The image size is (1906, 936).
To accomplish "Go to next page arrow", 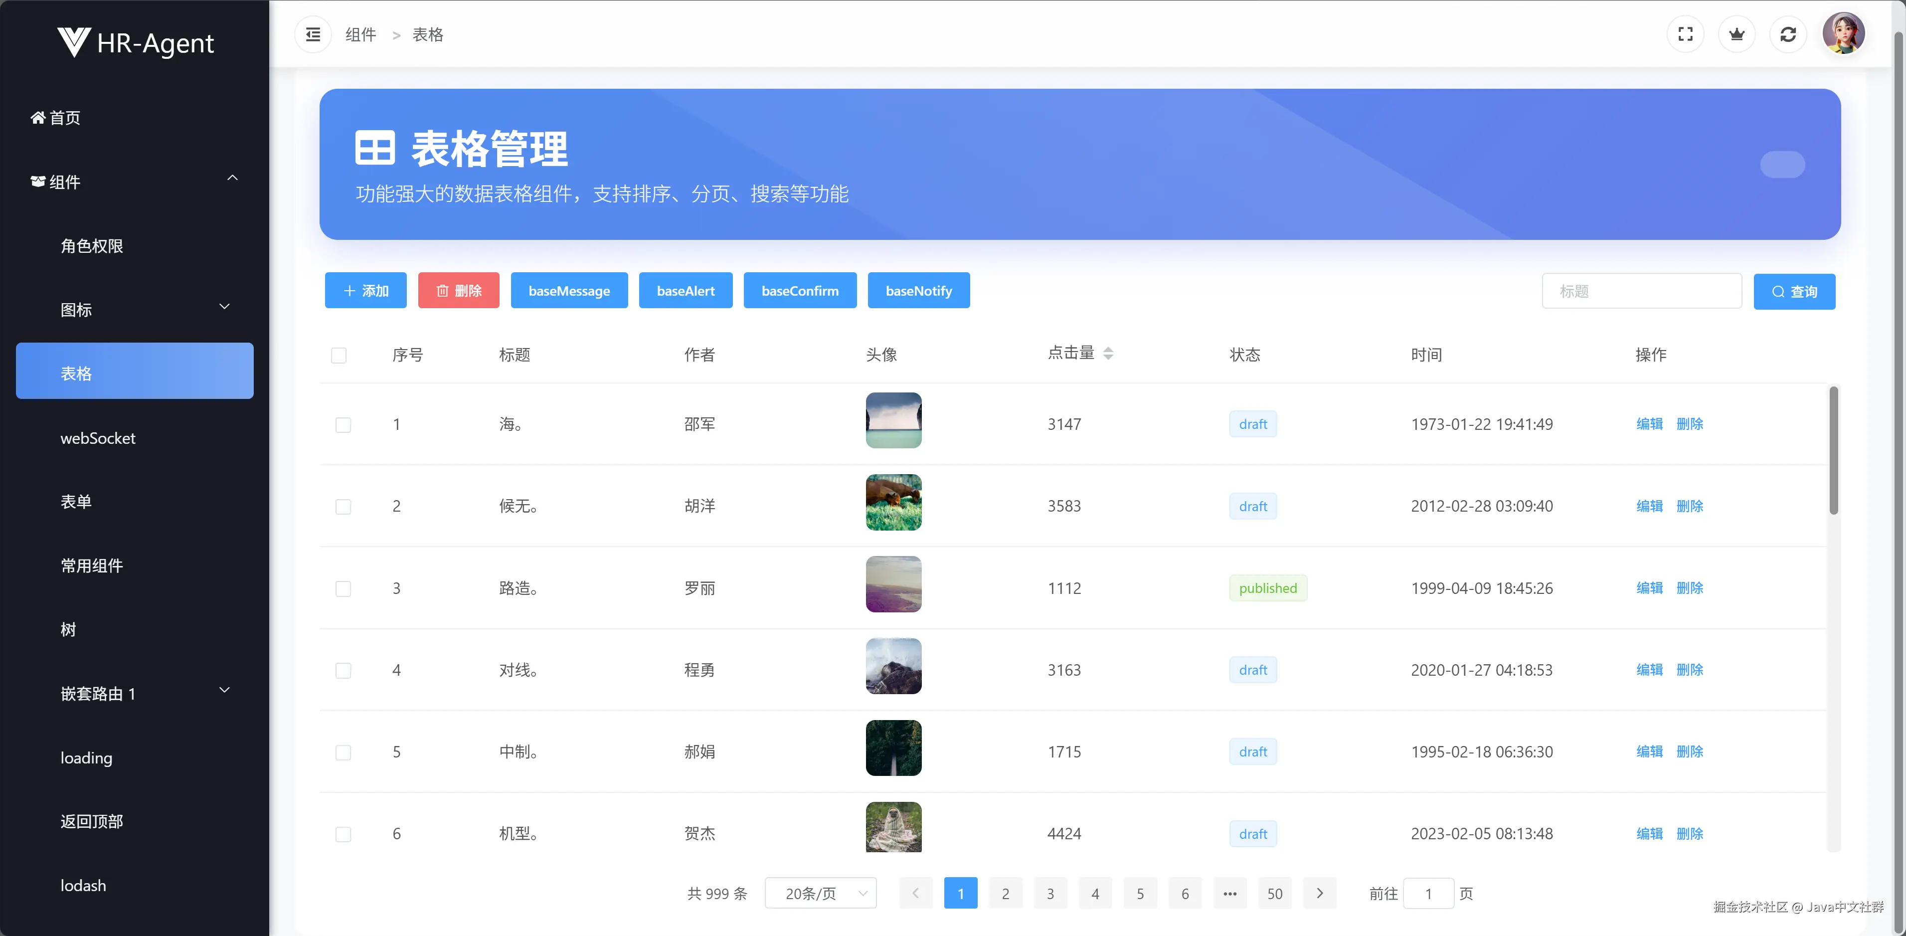I will (x=1319, y=893).
